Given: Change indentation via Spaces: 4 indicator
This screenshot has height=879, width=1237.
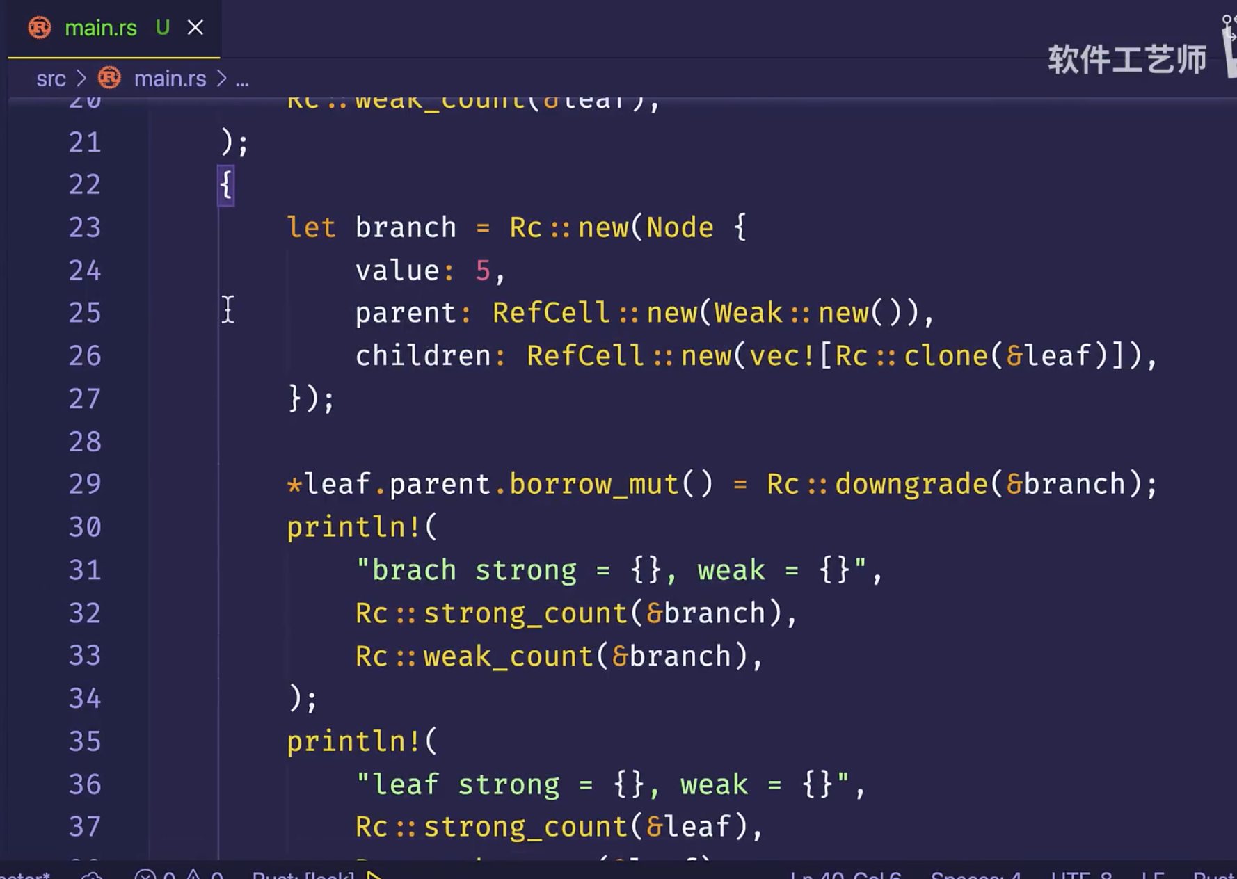Looking at the screenshot, I should click(x=975, y=875).
